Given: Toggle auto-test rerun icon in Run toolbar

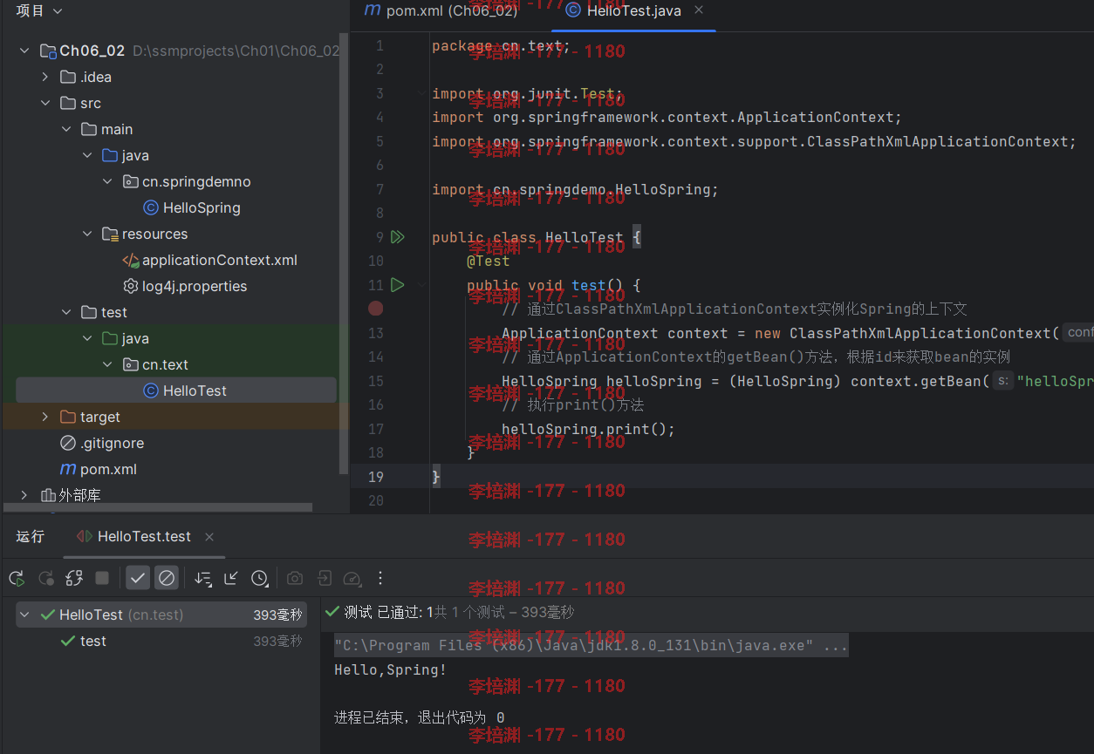Looking at the screenshot, I should 74,578.
